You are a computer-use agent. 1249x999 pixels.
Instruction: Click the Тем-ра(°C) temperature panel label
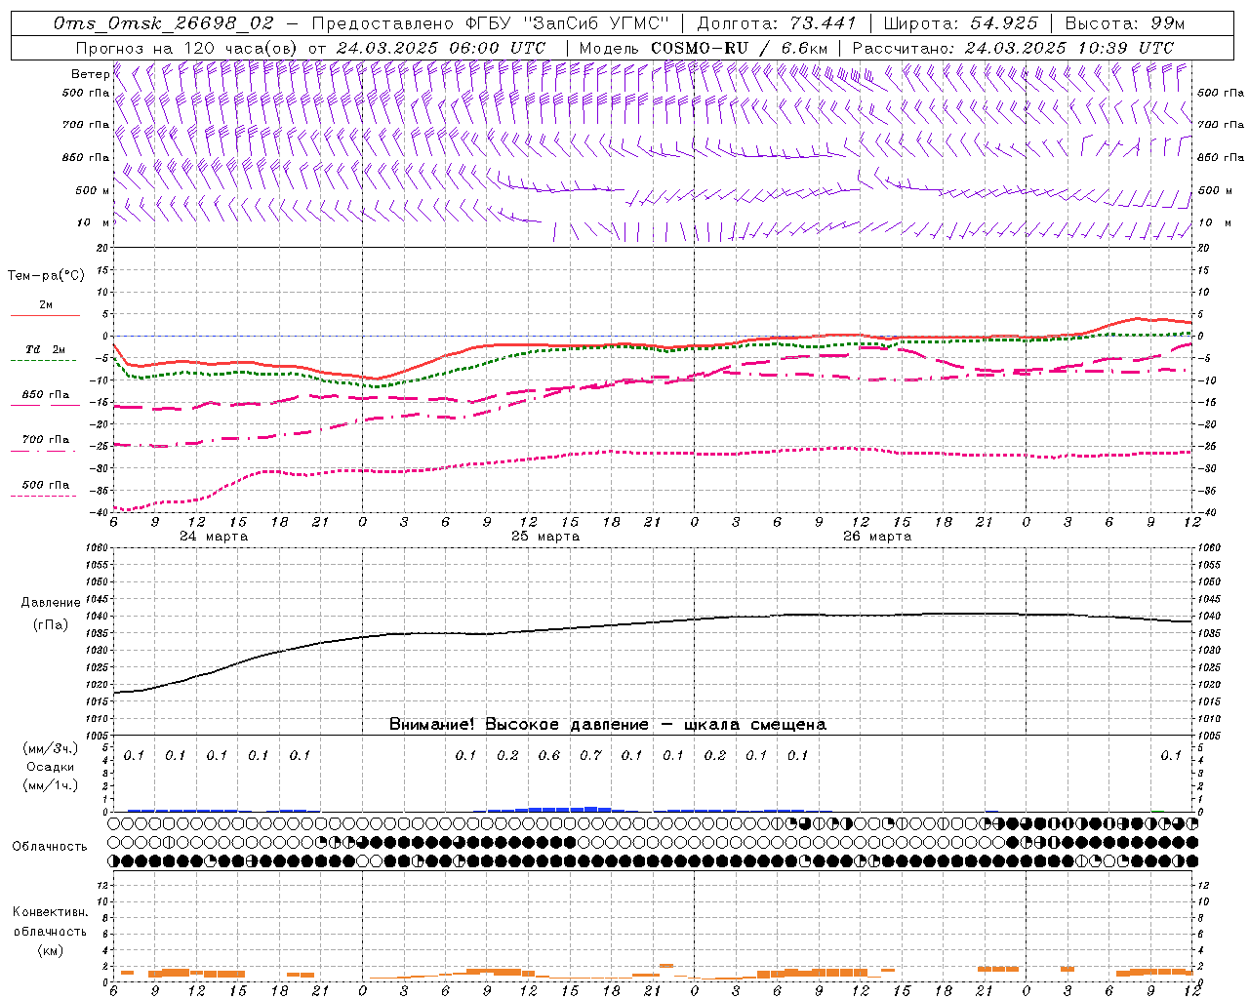(x=46, y=276)
